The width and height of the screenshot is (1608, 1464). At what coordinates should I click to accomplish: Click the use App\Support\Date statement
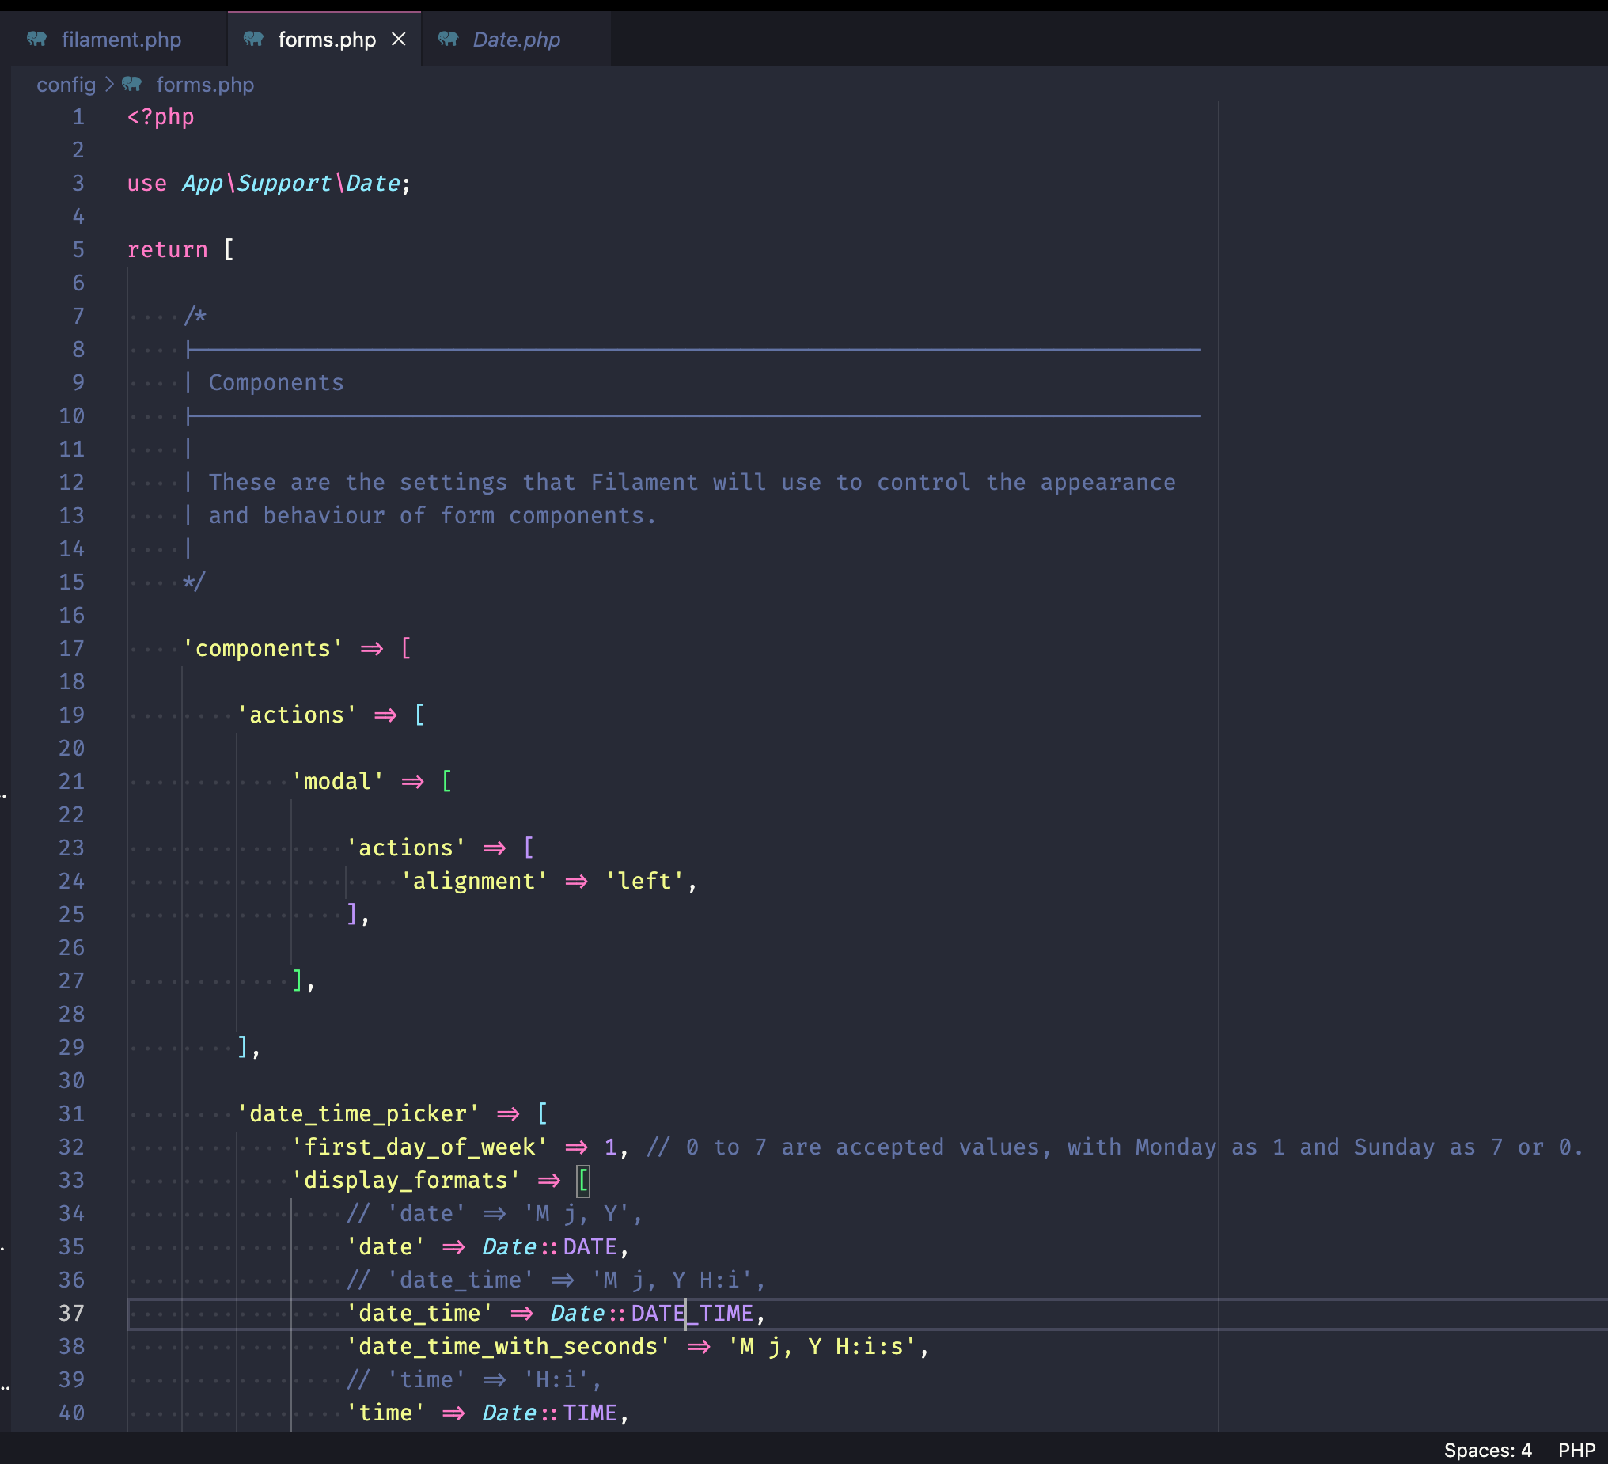tap(268, 183)
